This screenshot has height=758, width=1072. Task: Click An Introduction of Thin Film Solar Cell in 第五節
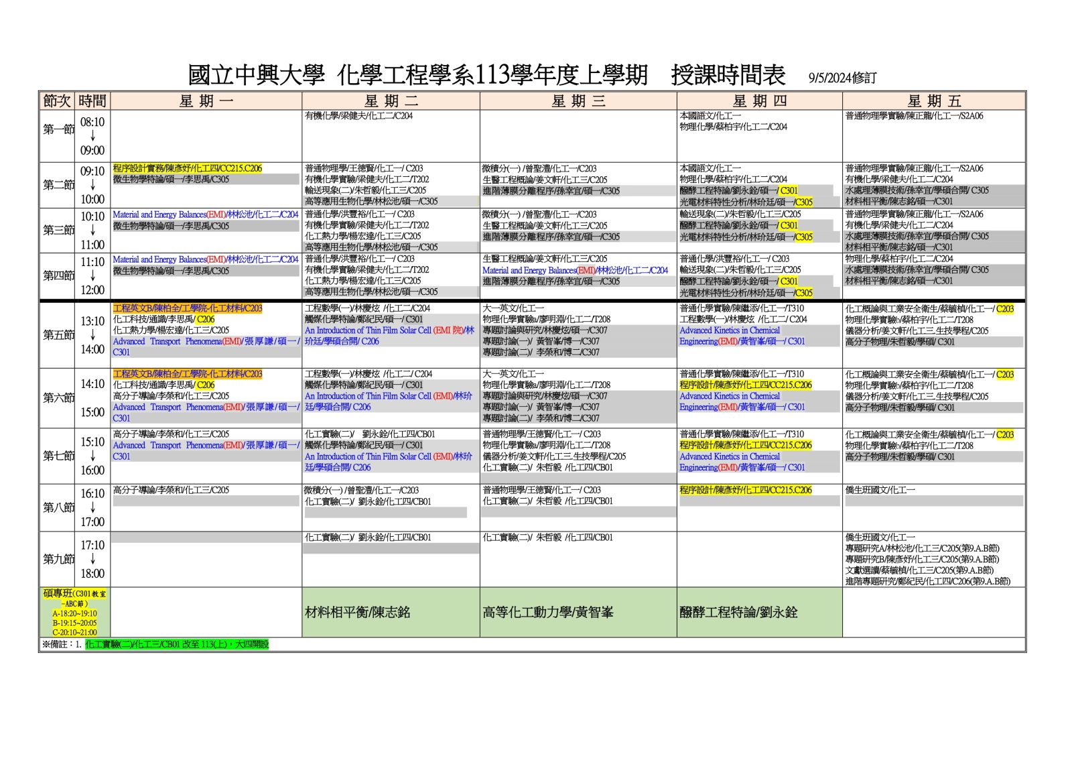click(389, 336)
